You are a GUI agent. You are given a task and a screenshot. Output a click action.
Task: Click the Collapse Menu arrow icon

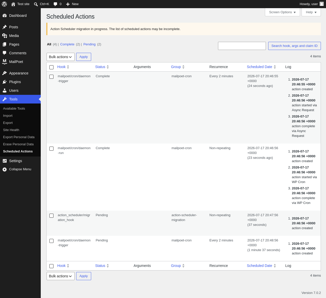point(5,169)
